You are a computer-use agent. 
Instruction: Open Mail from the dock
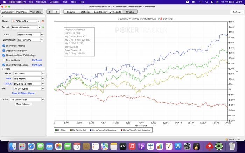[x=50, y=146]
